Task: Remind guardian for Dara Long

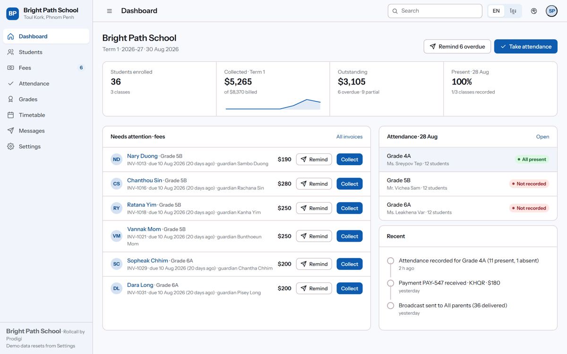Action: pyautogui.click(x=314, y=288)
